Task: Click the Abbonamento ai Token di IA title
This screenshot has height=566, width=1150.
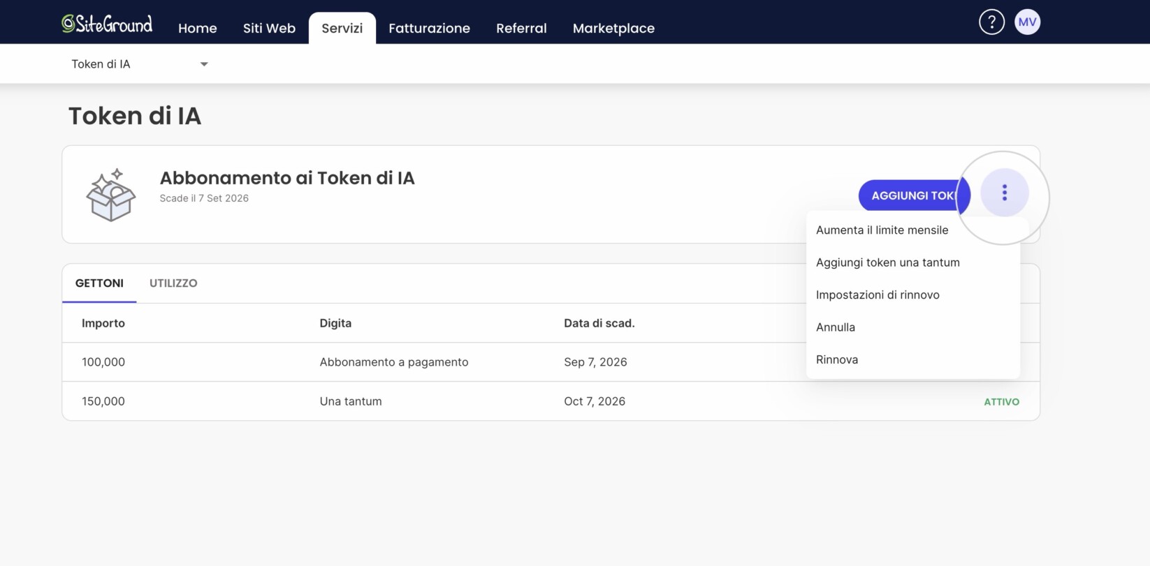Action: point(287,178)
